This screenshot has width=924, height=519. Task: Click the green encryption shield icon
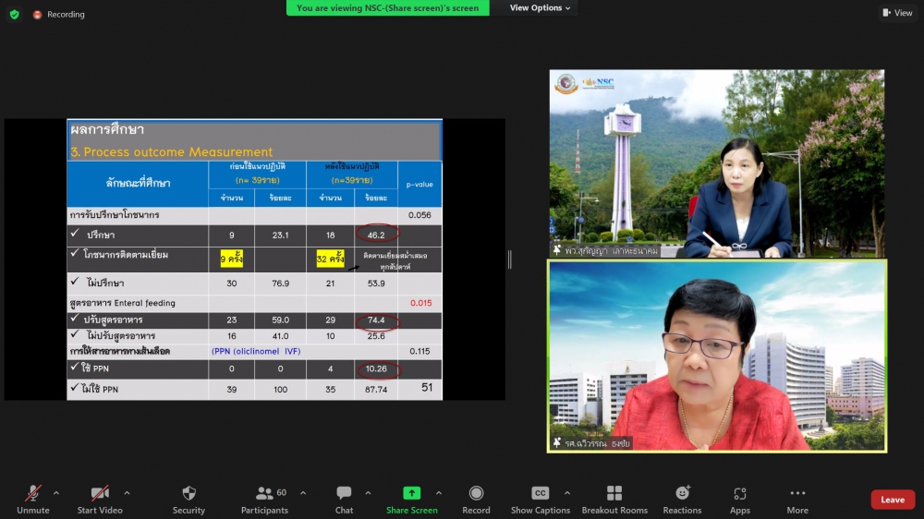[14, 14]
